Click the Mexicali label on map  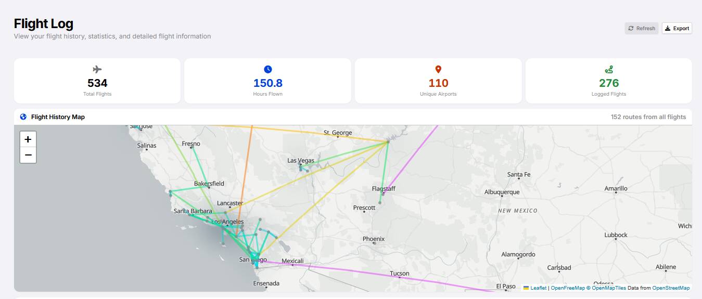292,261
